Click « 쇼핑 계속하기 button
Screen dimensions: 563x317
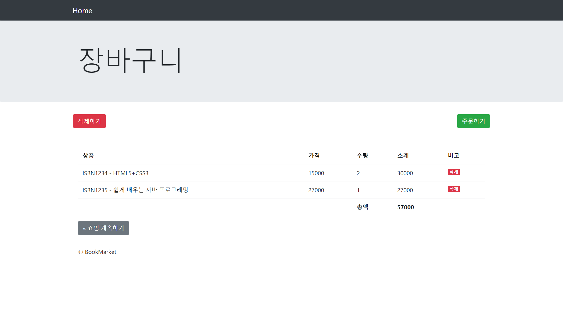coord(104,228)
